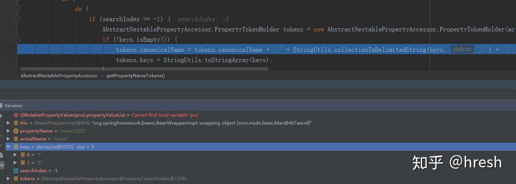Screen dimensions: 516x184
Task: Expand the propertyName variable node
Action: [x=8, y=131]
